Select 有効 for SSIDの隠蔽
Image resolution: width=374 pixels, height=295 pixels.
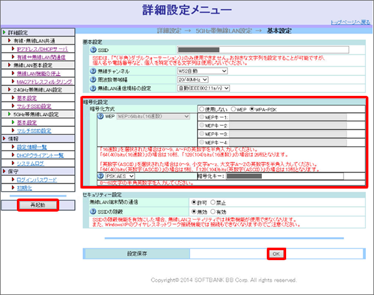[213, 212]
